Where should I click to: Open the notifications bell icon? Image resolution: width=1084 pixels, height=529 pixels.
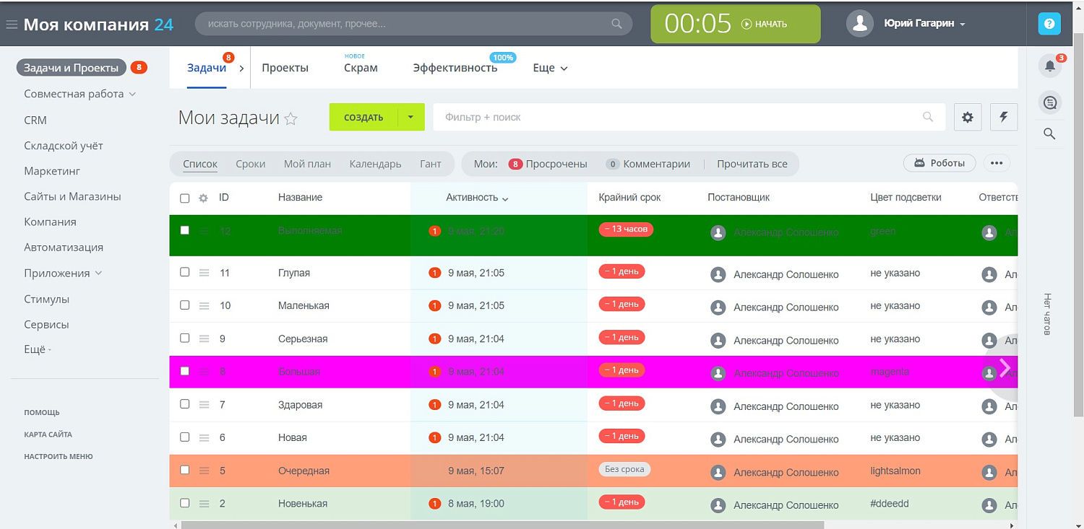pyautogui.click(x=1050, y=66)
